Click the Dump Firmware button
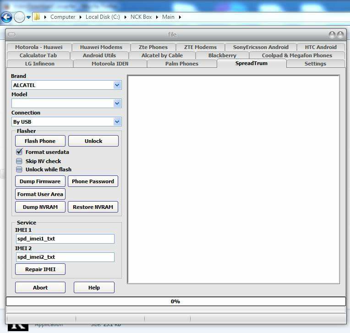Image resolution: width=350 pixels, height=333 pixels. (40, 181)
